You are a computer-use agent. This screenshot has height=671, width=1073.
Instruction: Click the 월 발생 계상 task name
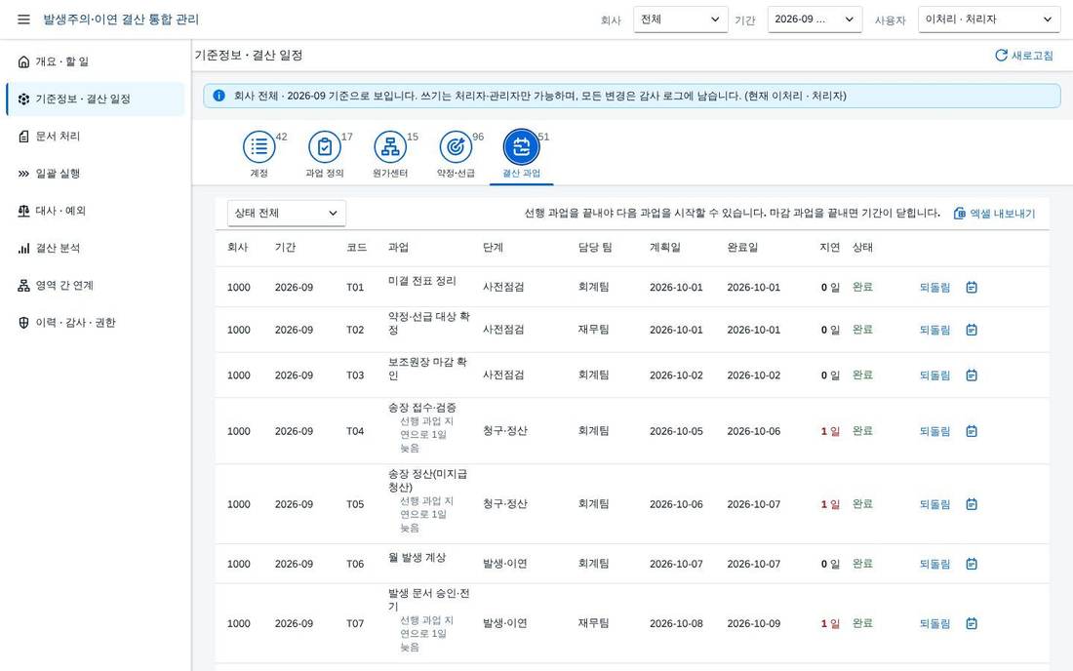417,558
